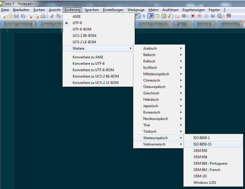Viewport: 245px width, 189px height.
Task: Click the Close All documents icon
Action: point(36,16)
